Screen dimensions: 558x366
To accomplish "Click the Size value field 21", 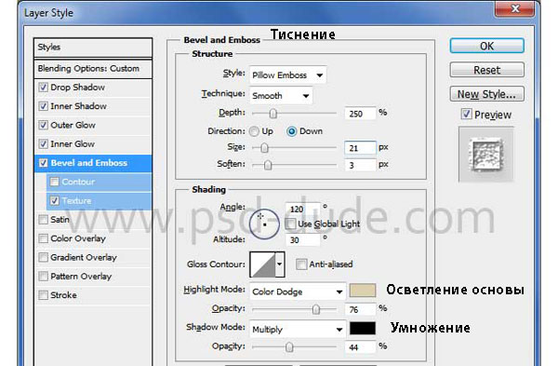I will (360, 148).
